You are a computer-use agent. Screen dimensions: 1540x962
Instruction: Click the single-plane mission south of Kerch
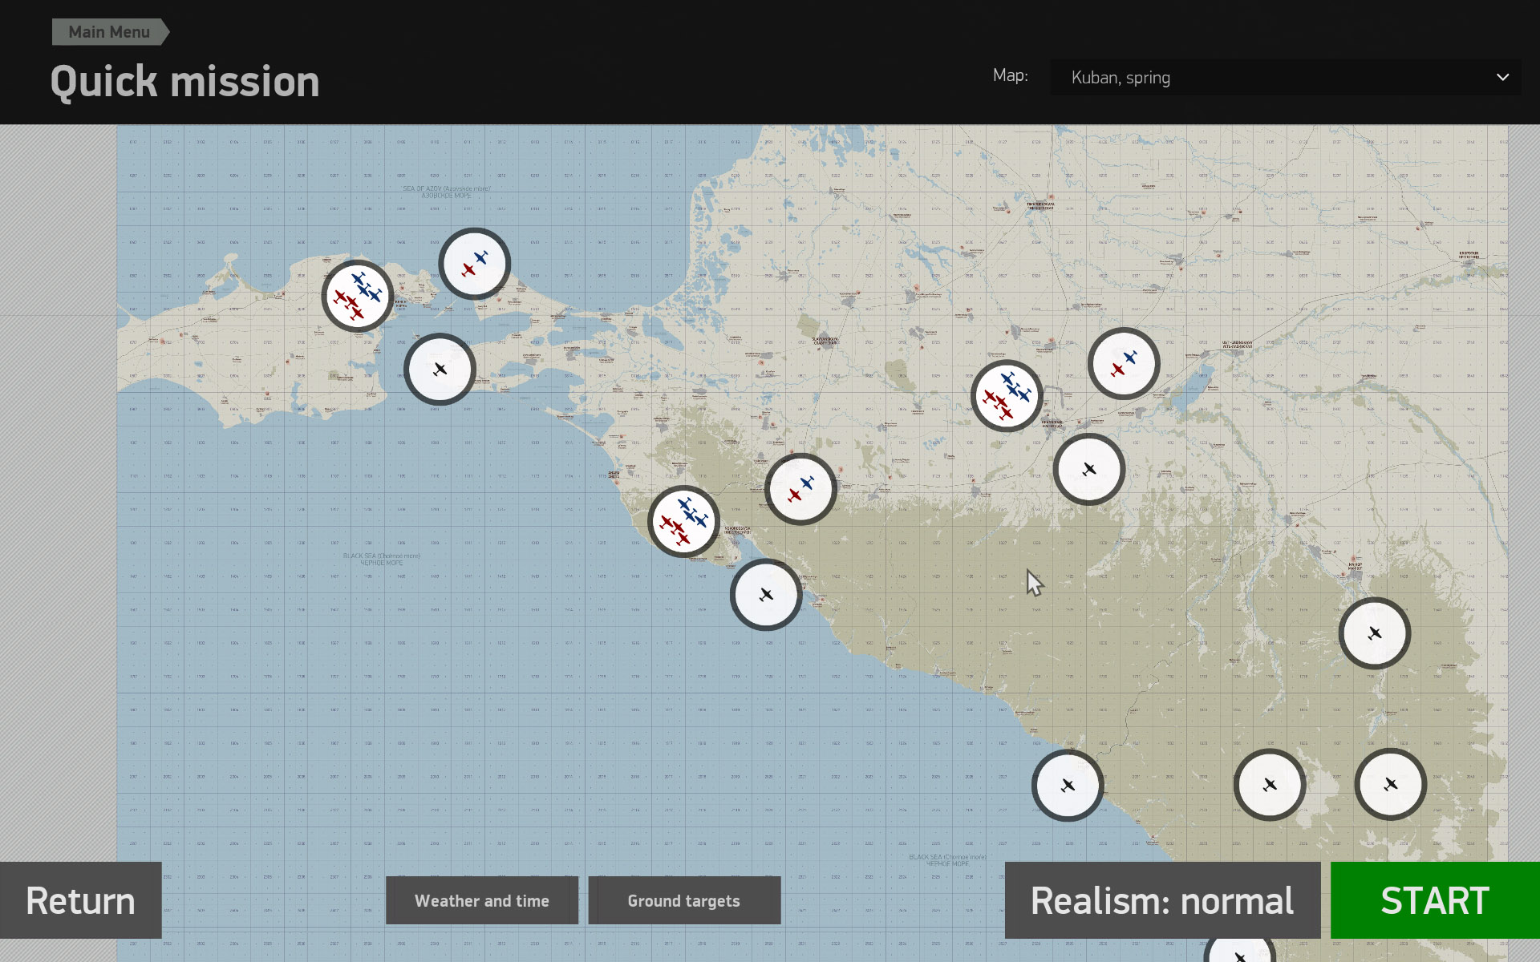point(440,369)
